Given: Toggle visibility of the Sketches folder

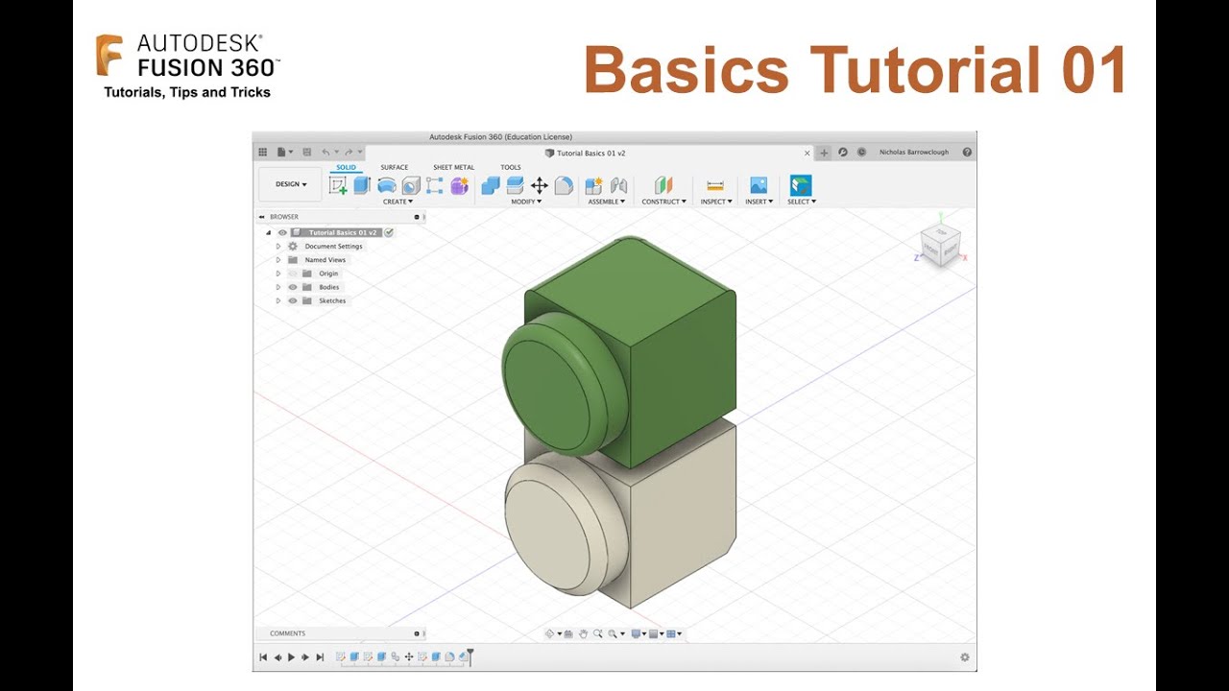Looking at the screenshot, I should 293,300.
